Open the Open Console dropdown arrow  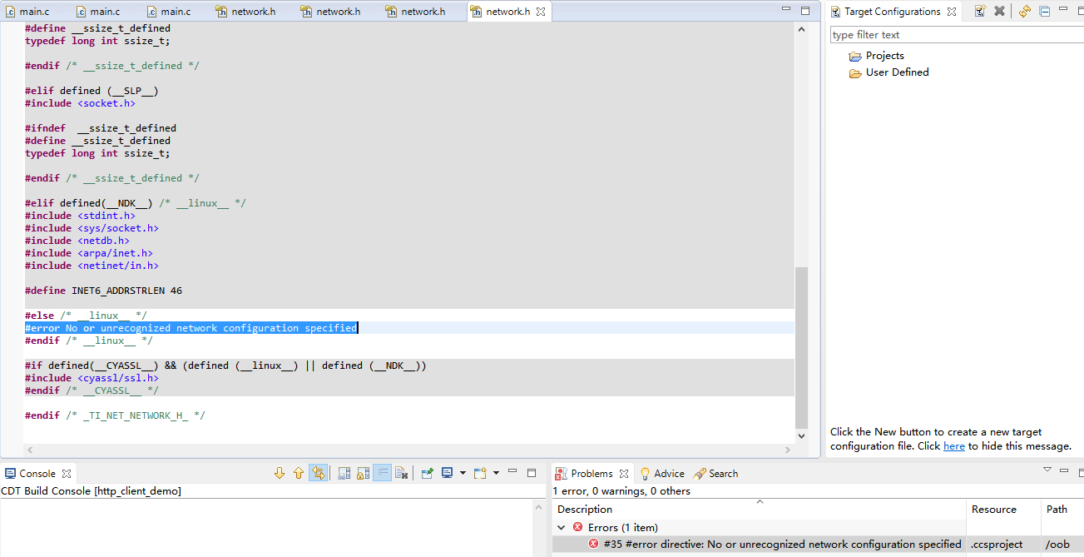click(x=496, y=473)
